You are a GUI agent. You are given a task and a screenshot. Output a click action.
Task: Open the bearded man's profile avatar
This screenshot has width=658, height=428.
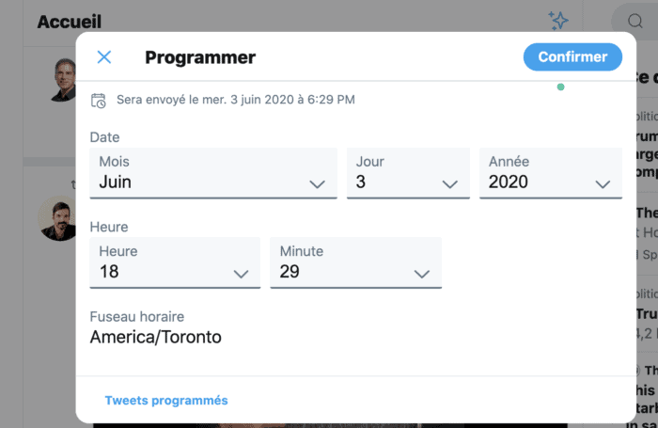pos(58,218)
